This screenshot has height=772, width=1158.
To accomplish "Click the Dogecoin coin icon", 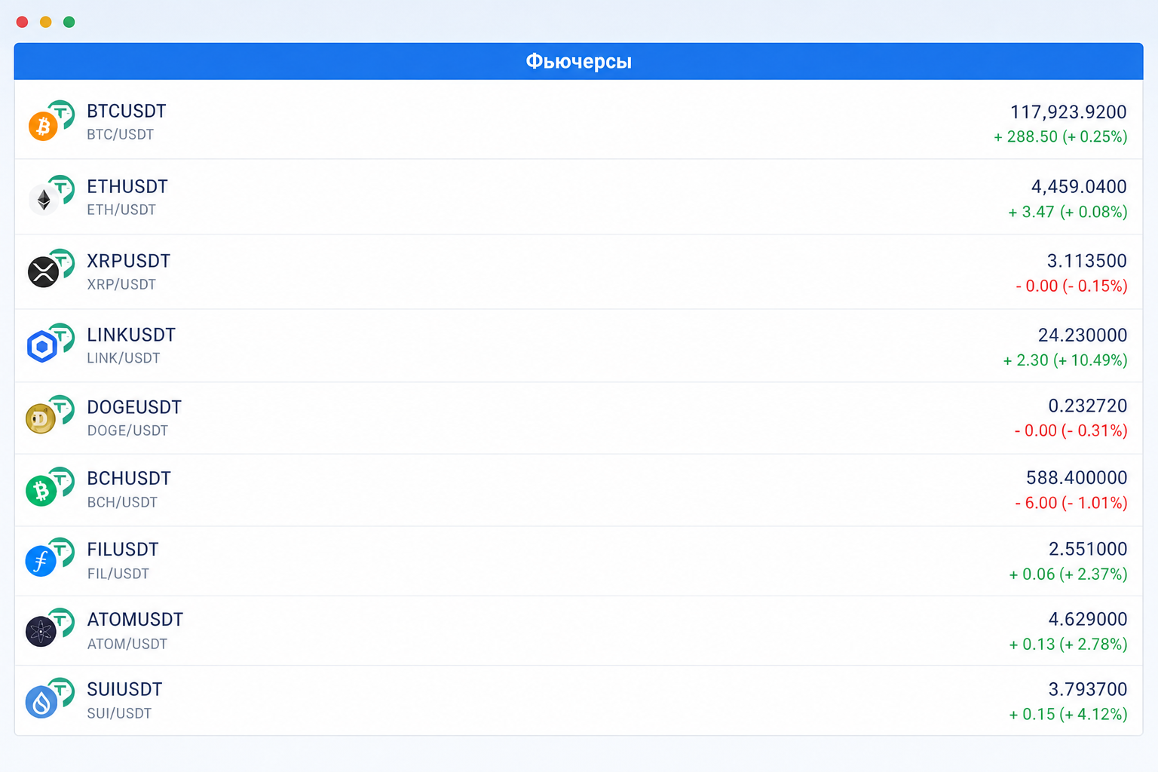I will click(41, 418).
